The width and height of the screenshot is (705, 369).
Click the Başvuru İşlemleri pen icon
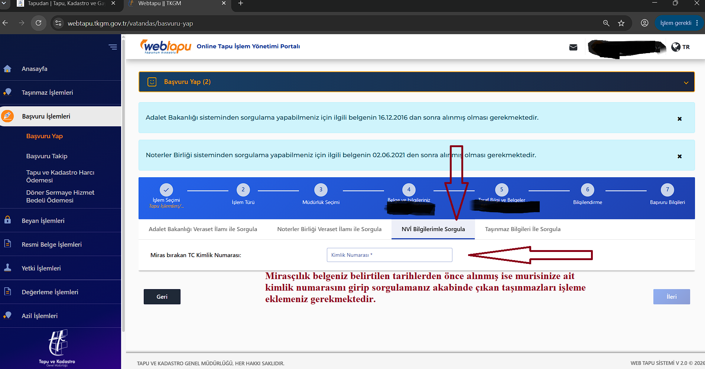[x=7, y=116]
